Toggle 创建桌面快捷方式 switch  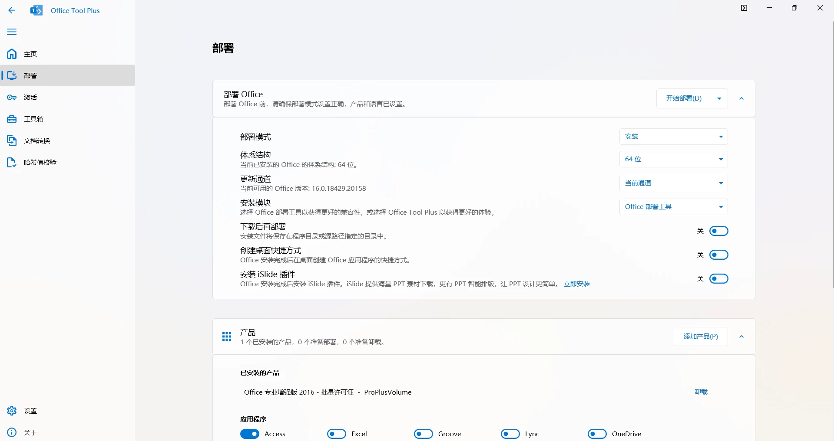point(718,255)
